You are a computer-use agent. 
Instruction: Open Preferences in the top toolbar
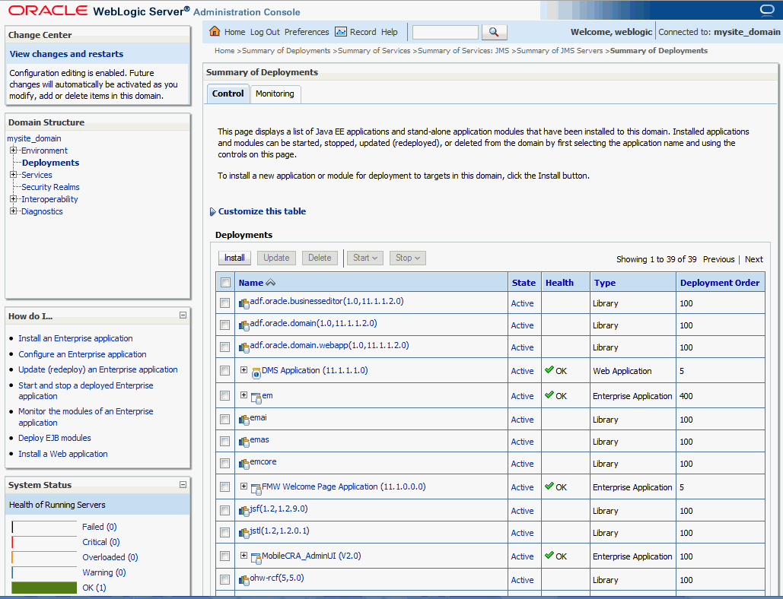click(307, 32)
